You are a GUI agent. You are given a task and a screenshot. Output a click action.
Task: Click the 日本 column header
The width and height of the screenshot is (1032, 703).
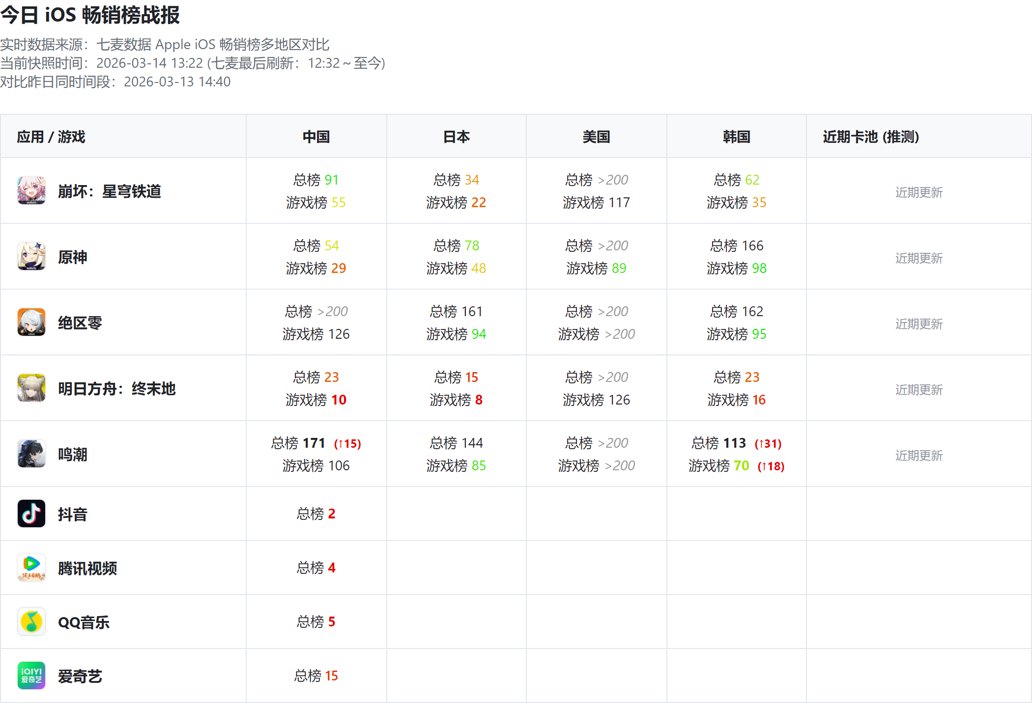[457, 136]
